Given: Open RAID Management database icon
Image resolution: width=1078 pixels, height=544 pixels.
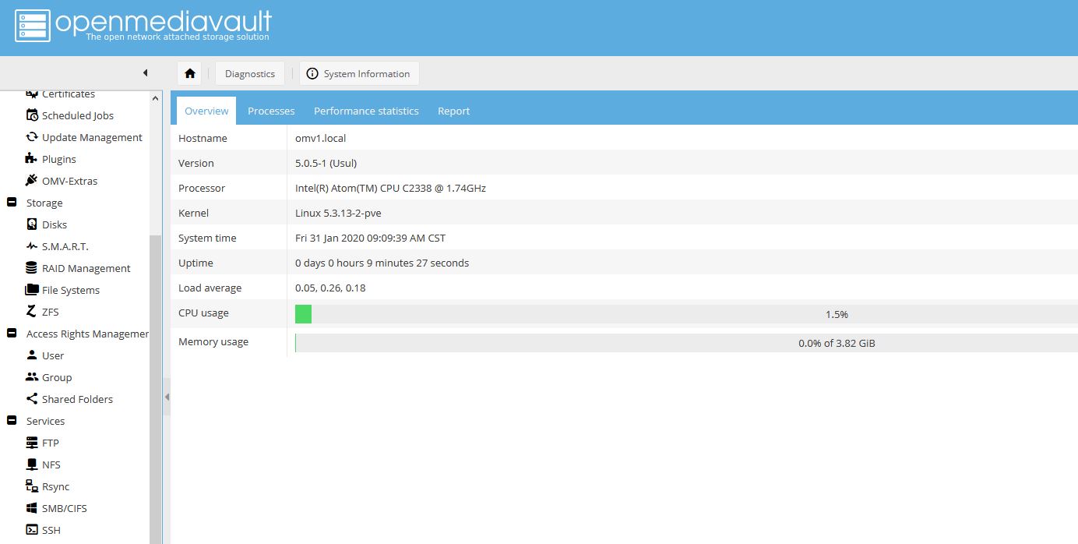Looking at the screenshot, I should tap(32, 268).
